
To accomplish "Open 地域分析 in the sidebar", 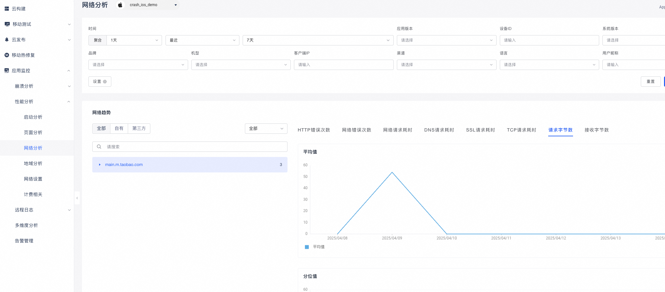I will (33, 163).
